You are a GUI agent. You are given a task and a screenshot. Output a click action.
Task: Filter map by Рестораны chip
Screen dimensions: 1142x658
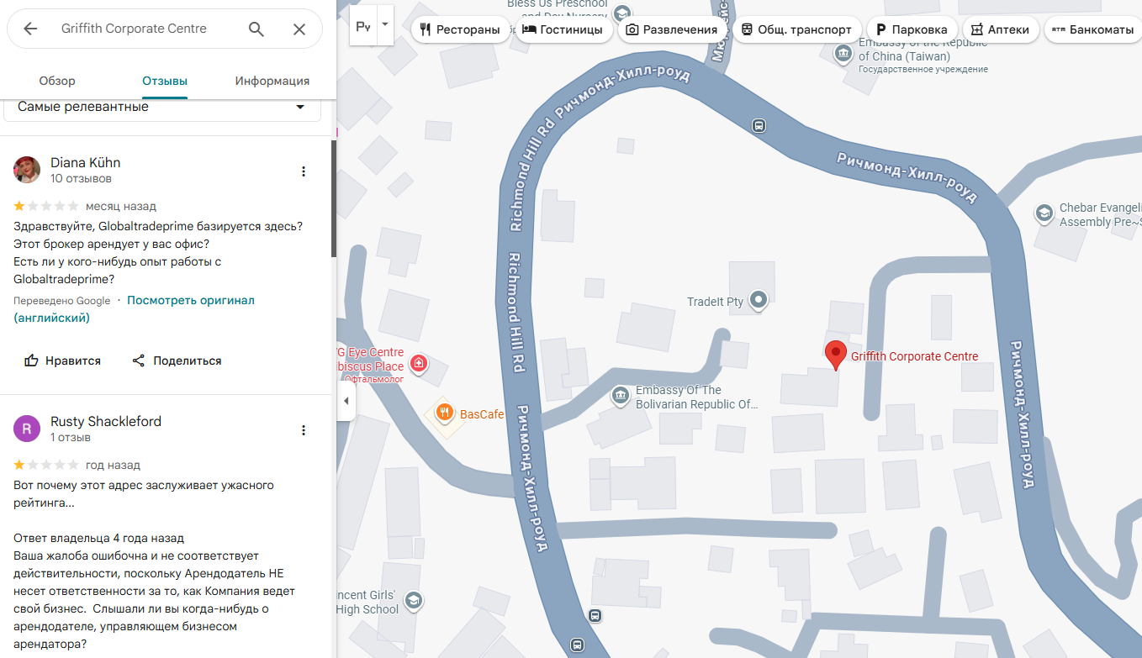(x=460, y=29)
